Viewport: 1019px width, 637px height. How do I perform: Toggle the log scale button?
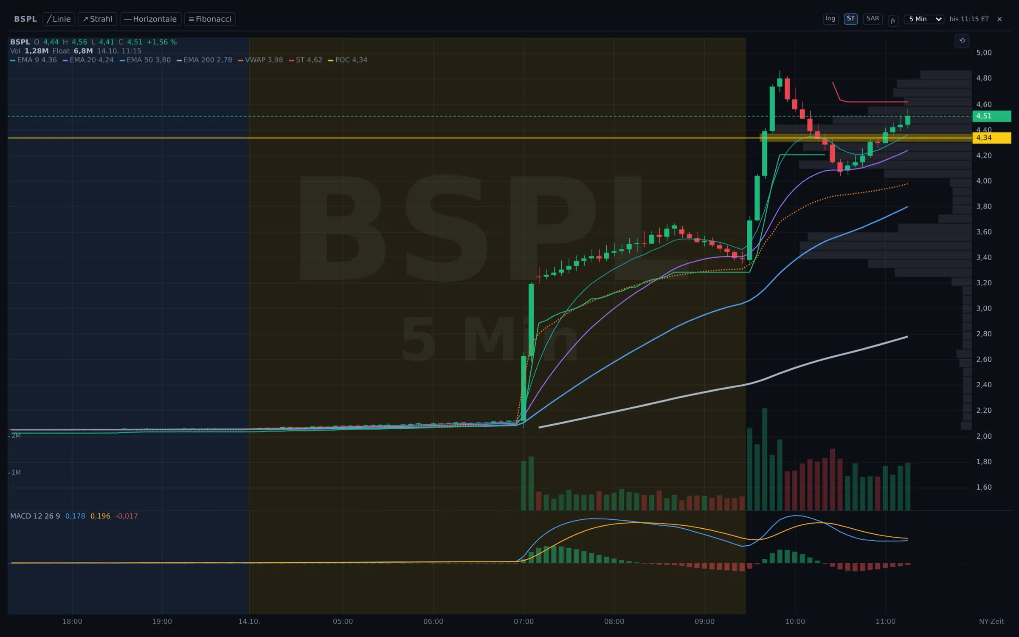pos(830,19)
